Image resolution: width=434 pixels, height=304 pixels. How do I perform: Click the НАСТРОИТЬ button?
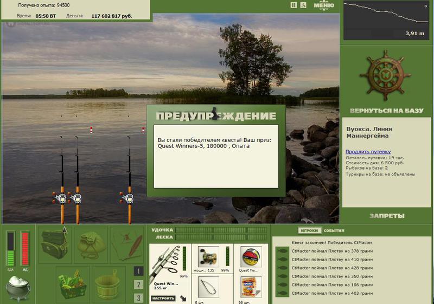tap(163, 298)
